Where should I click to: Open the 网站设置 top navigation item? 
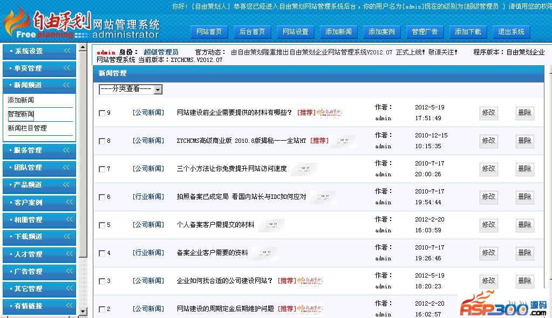pos(295,32)
